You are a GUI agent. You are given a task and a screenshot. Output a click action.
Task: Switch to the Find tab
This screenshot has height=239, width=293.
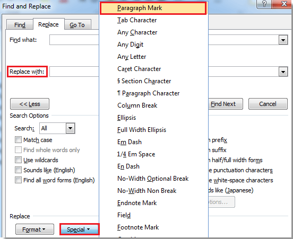(x=20, y=25)
